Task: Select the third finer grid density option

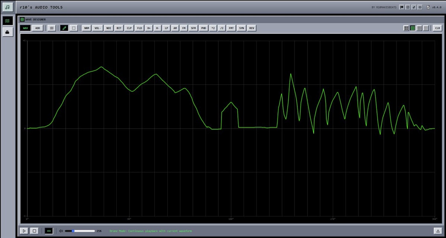Action: tap(419, 28)
